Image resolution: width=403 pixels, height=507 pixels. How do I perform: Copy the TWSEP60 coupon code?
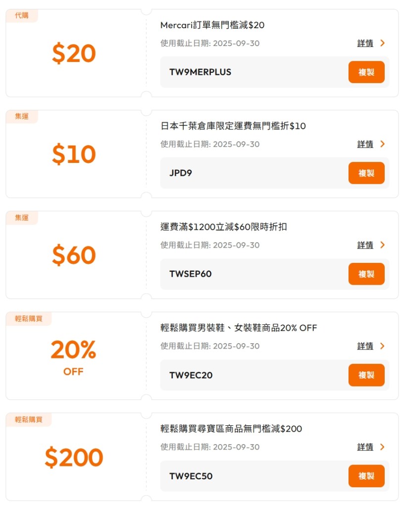tap(366, 274)
